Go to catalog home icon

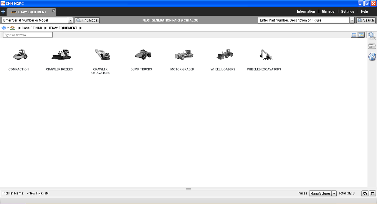tap(12, 28)
